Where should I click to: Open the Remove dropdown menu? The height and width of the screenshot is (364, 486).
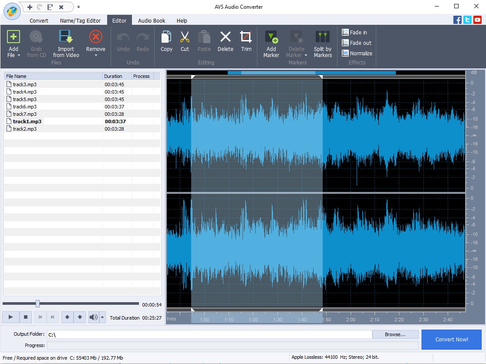(x=95, y=55)
